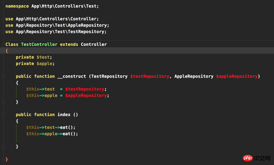Select the TestController class name
Image resolution: width=274 pixels, height=165 pixels.
point(39,45)
